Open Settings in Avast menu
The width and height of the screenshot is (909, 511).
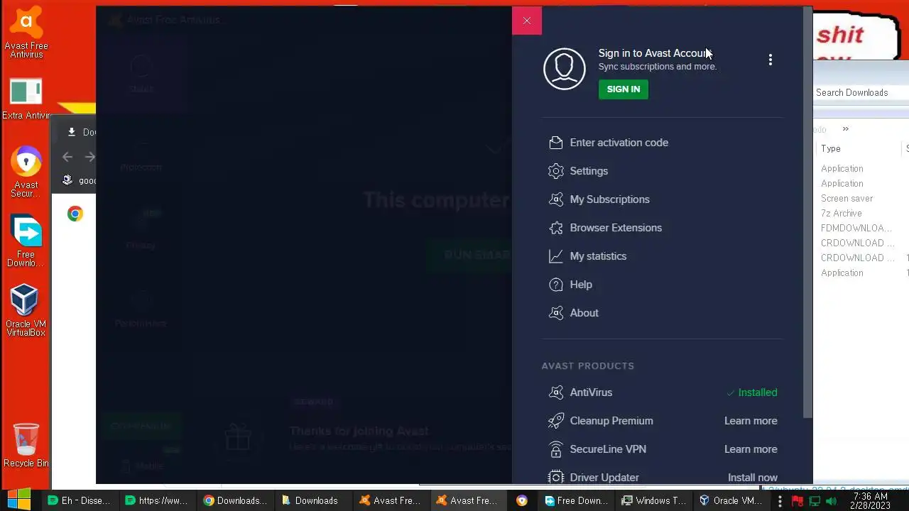coord(589,171)
